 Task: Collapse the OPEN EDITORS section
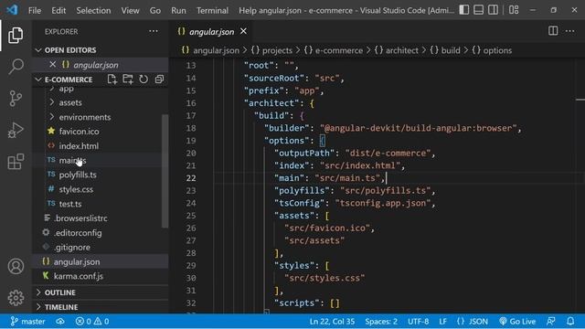[x=101, y=50]
